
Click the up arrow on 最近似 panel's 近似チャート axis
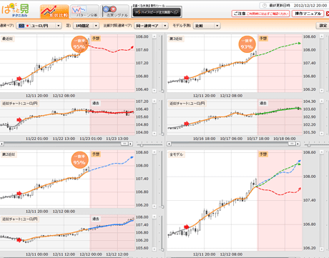pyautogui.click(x=154, y=101)
